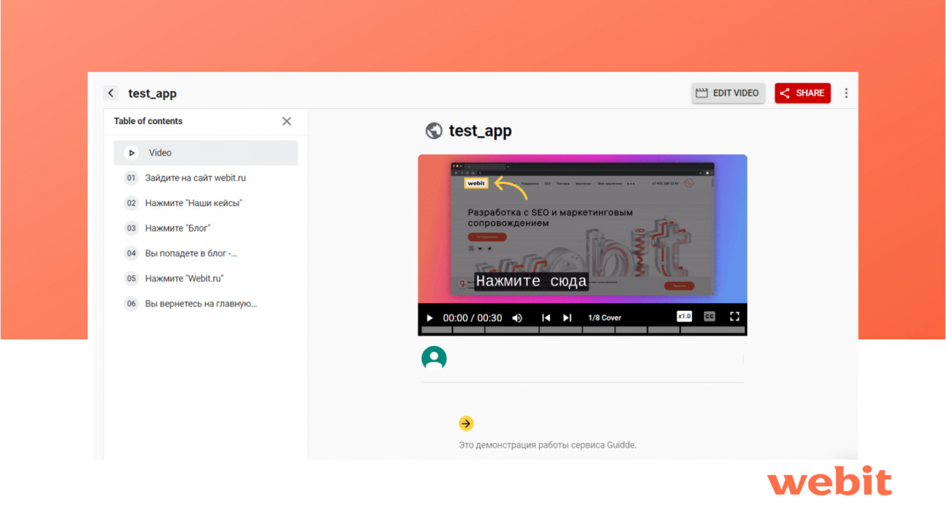Open the EDIT VIDEO editor
Viewport: 946px width, 532px height.
tap(728, 93)
